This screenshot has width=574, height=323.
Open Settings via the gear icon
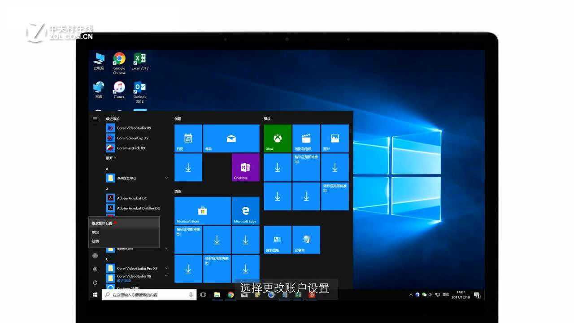pos(95,269)
